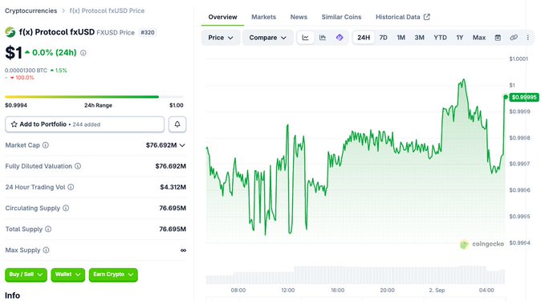545x301 pixels.
Task: Select the YTD chart range
Action: [x=441, y=38]
